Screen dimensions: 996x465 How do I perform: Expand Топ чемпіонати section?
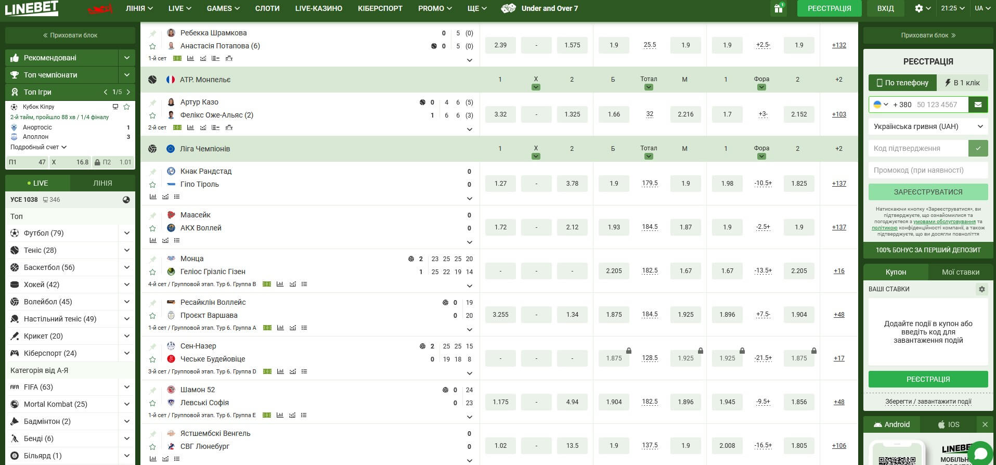126,75
